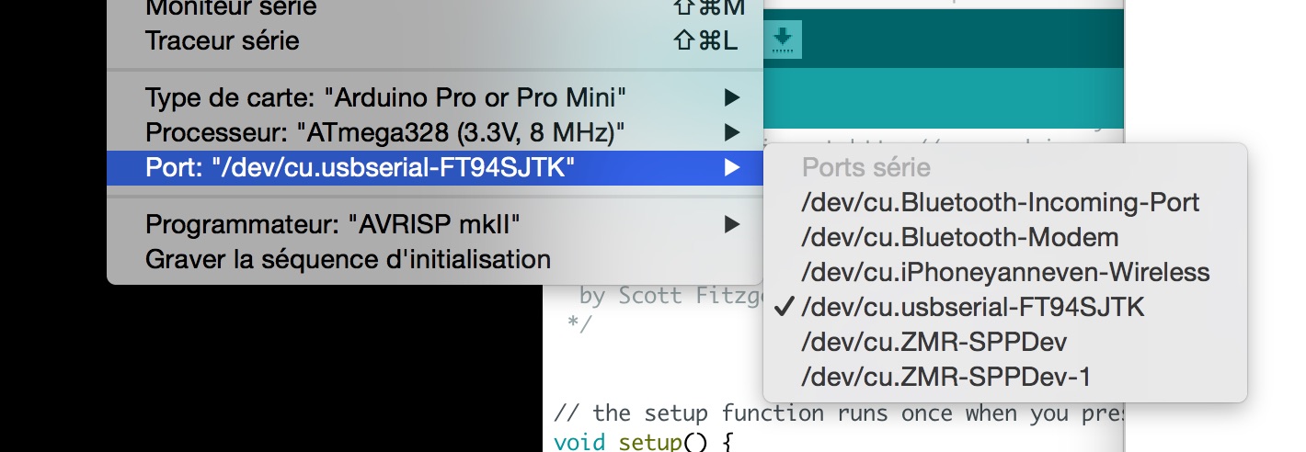Expand the Programmateur submenu arrow

pos(731,223)
